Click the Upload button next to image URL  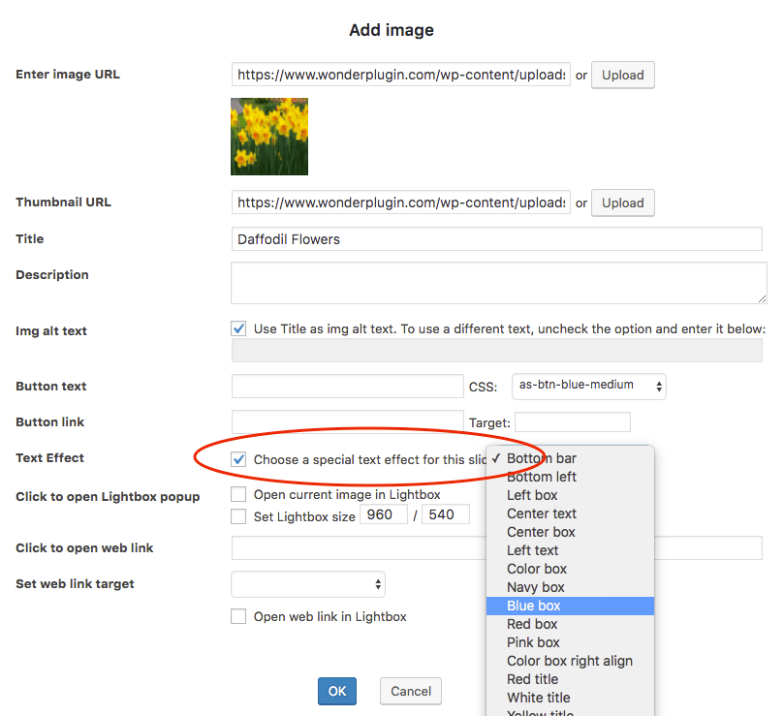point(622,75)
